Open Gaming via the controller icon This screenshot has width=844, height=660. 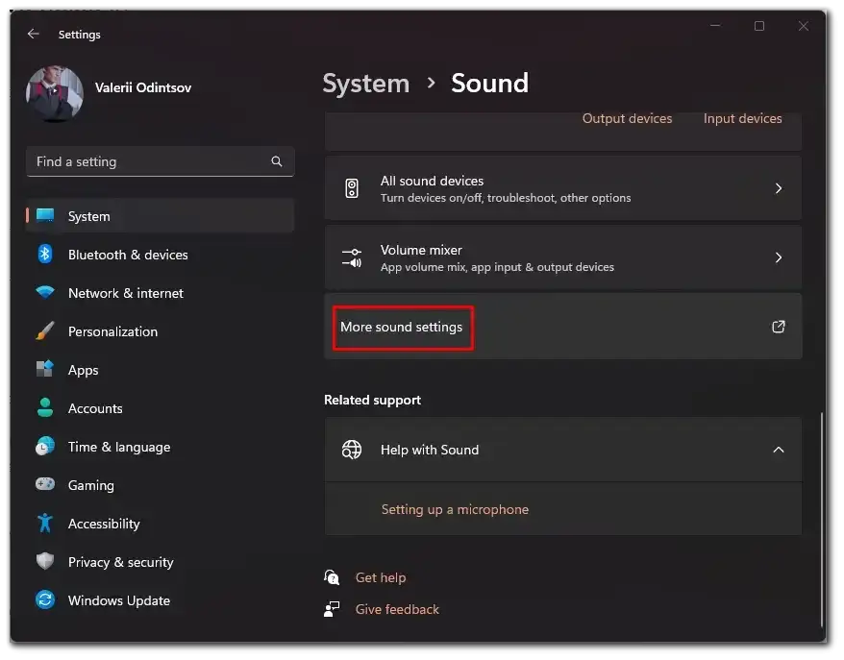45,485
